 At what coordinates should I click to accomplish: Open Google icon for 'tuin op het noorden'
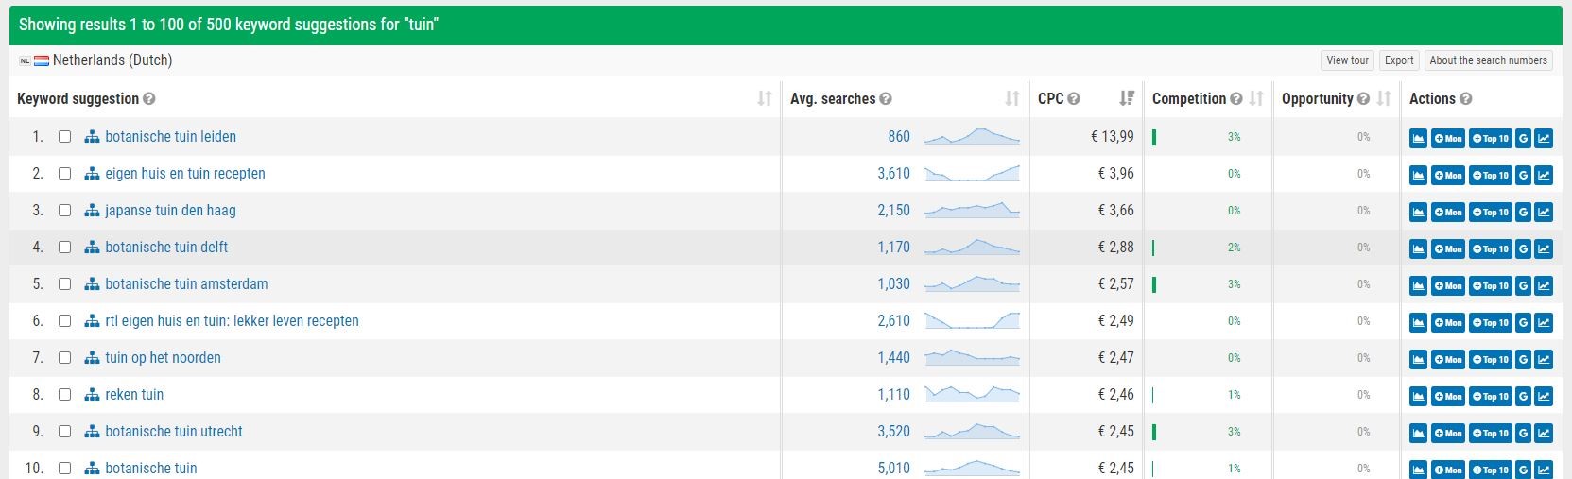[1523, 359]
